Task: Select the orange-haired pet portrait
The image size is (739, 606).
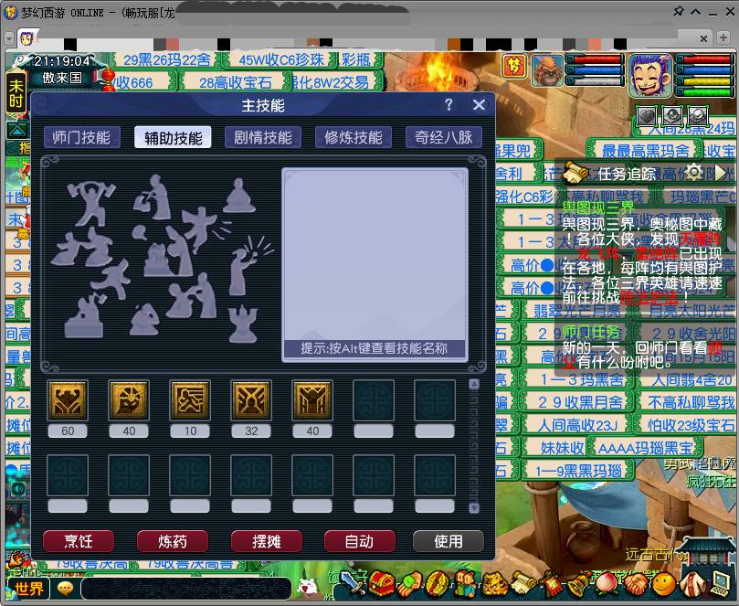Action: [x=547, y=70]
